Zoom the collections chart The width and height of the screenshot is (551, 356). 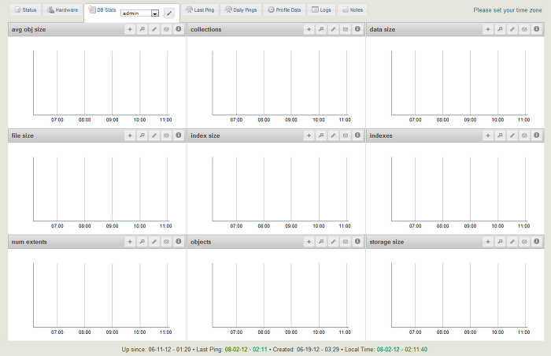(321, 29)
